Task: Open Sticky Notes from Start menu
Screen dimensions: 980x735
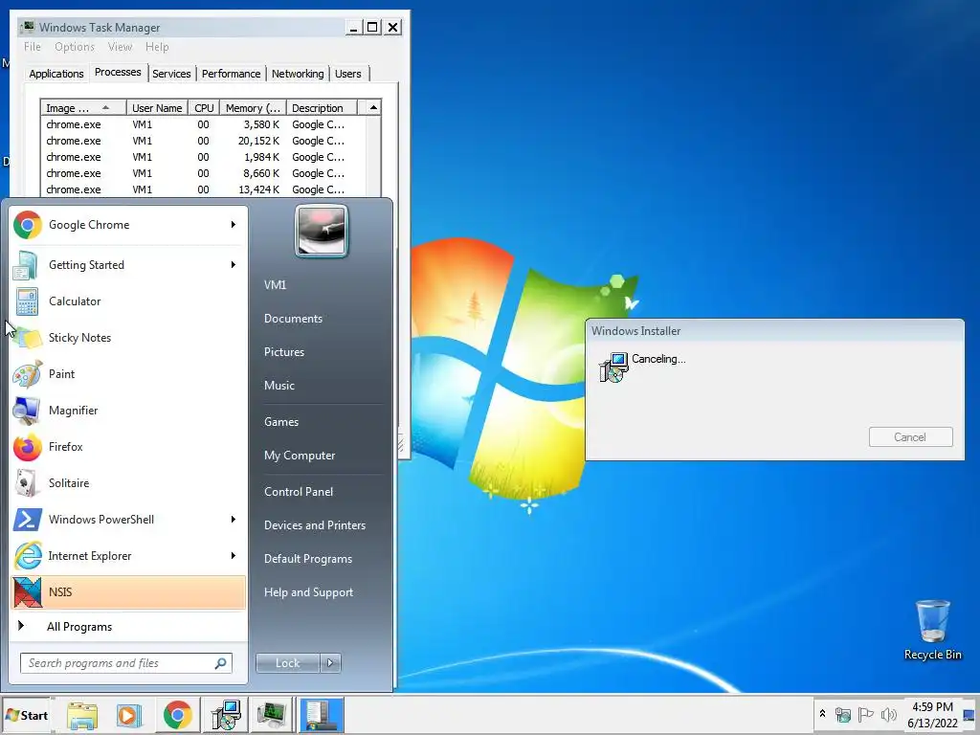Action: coord(128,338)
